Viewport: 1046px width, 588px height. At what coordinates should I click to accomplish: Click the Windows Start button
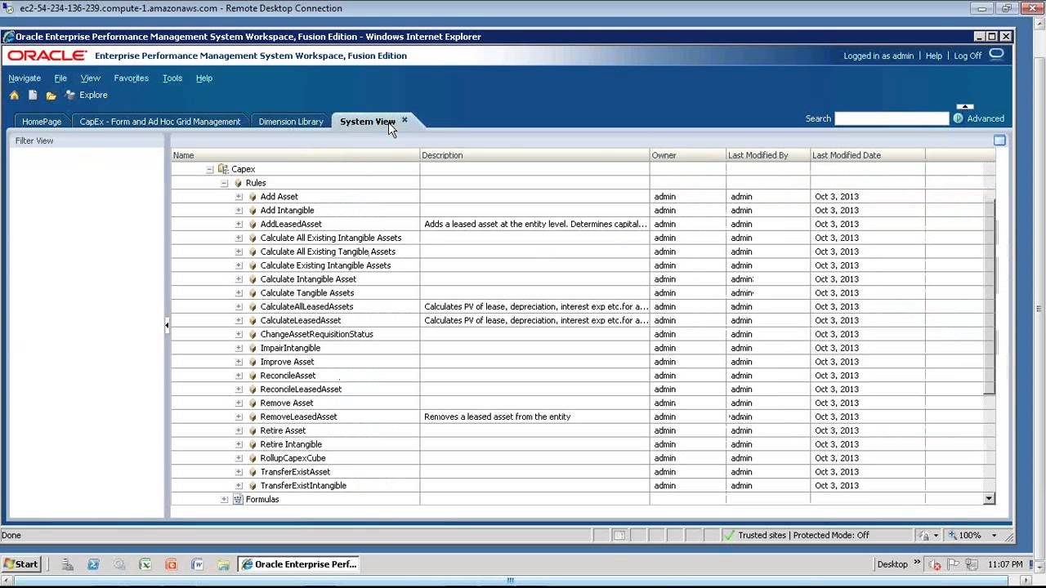21,564
